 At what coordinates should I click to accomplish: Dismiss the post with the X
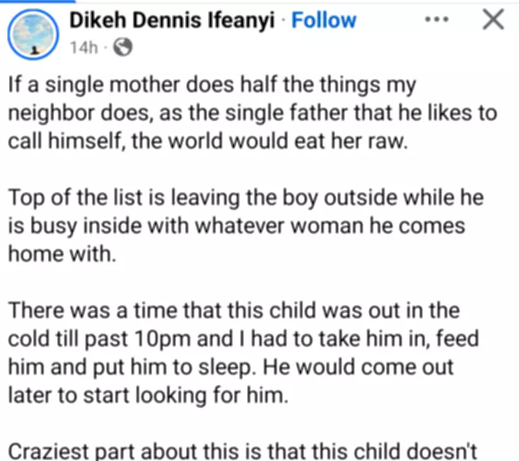tap(492, 20)
